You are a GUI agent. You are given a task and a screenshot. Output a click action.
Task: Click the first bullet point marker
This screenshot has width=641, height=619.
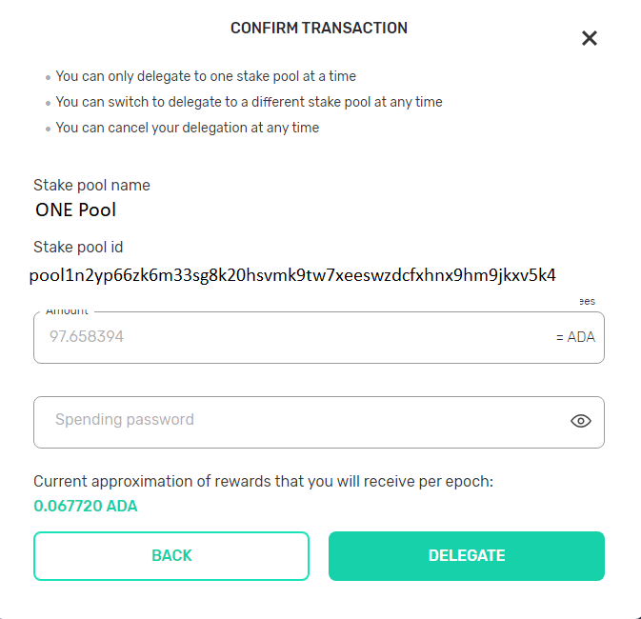[48, 77]
